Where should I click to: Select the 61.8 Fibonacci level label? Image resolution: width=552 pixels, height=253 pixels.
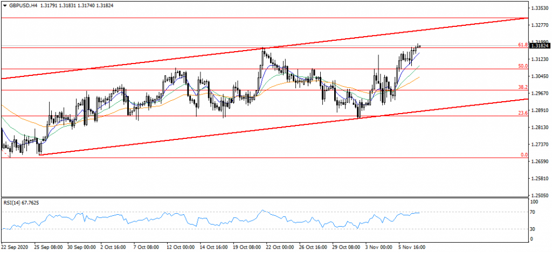522,45
